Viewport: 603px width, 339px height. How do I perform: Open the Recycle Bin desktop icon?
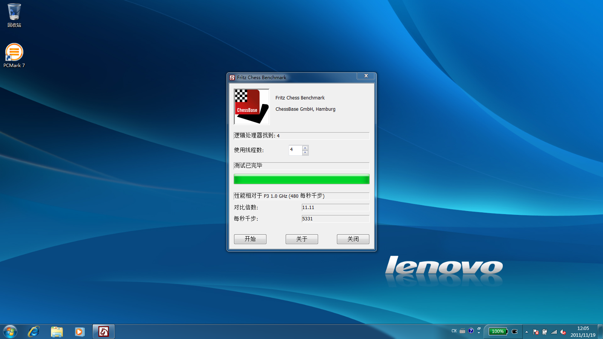pyautogui.click(x=14, y=15)
